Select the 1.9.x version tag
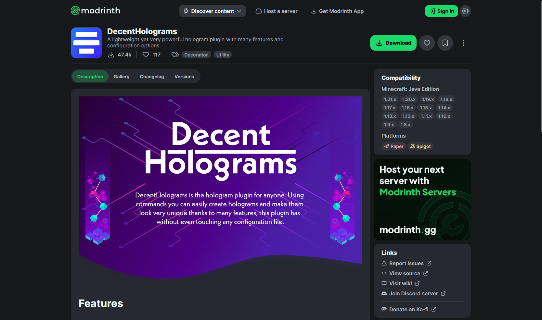This screenshot has height=320, width=542. tap(389, 125)
